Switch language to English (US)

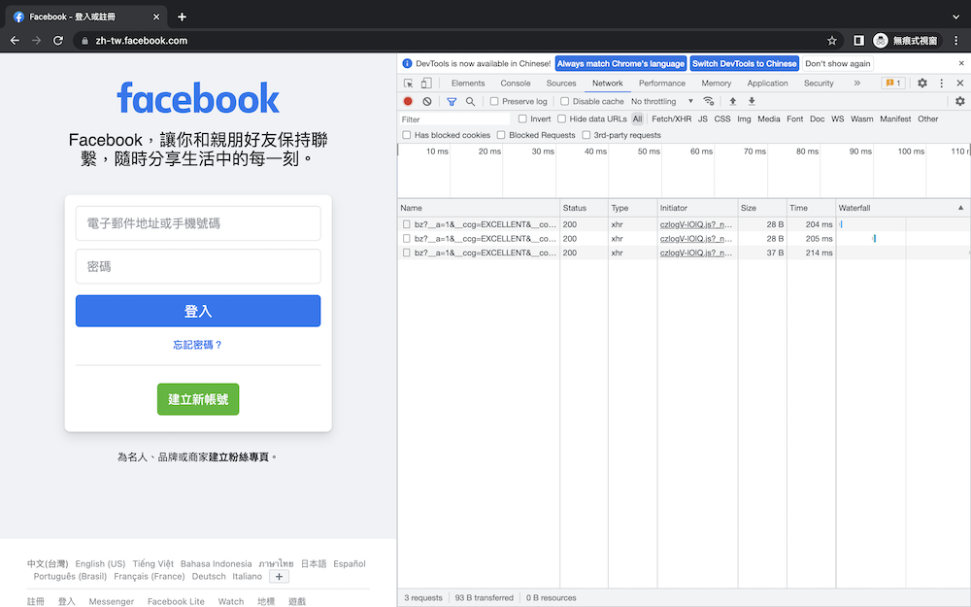[x=100, y=563]
